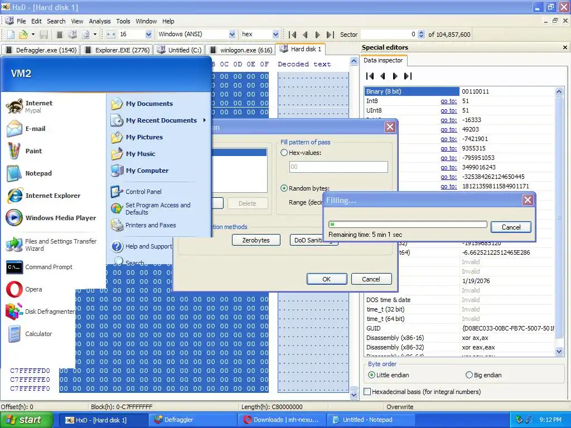Screen dimensions: 571x428
Task: Open Disk Defragmenter from Start menu
Action: [x=40, y=312]
